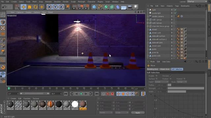Click Render View clapperboard icon

(x=74, y=7)
